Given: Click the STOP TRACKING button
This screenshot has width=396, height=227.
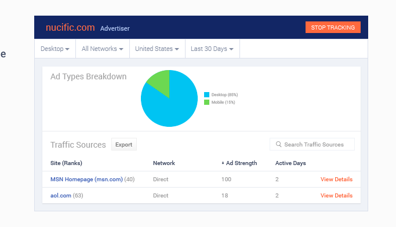Looking at the screenshot, I should [x=333, y=27].
